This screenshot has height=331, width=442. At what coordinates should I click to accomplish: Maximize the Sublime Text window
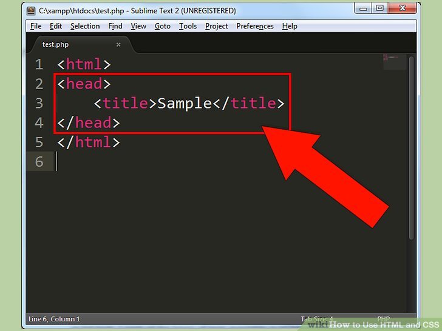379,8
